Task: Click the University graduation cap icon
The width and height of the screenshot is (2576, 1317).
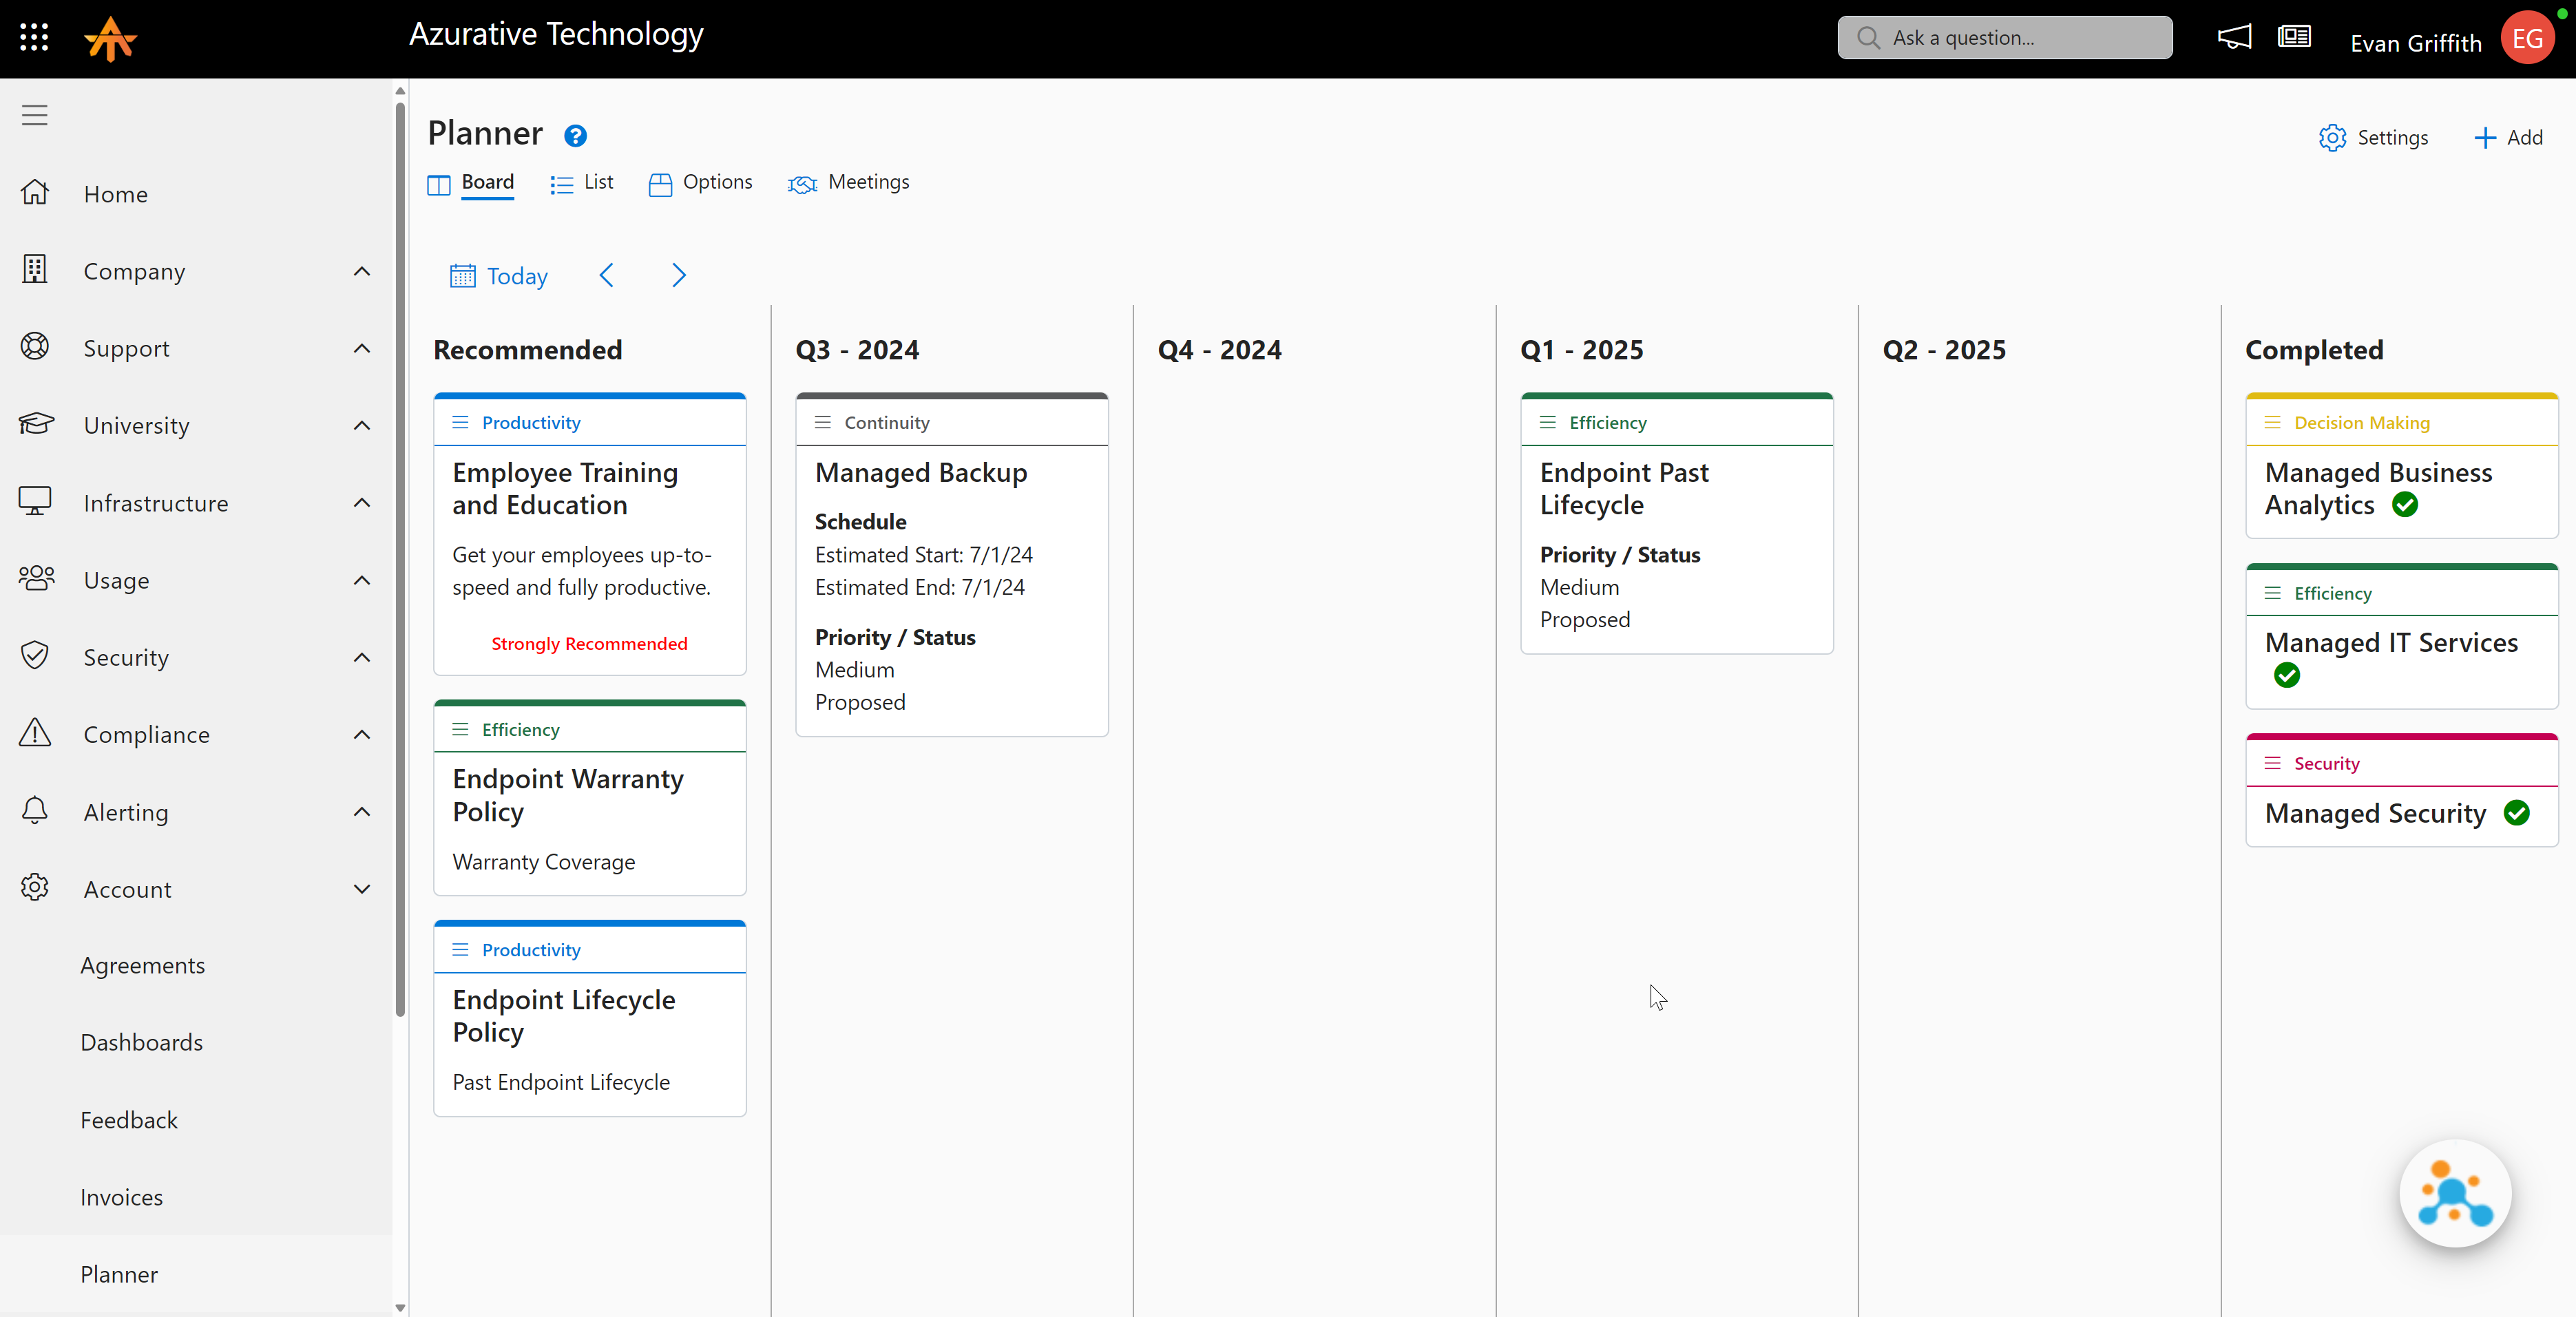Action: tap(35, 424)
